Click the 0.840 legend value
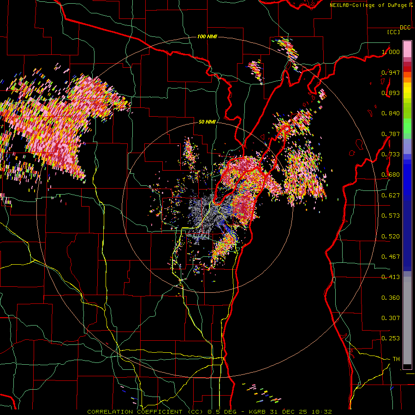 pos(391,113)
